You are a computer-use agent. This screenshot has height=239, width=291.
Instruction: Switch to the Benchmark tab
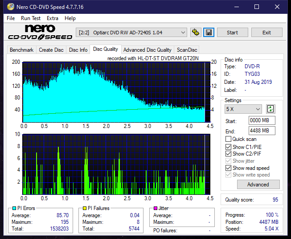21,50
